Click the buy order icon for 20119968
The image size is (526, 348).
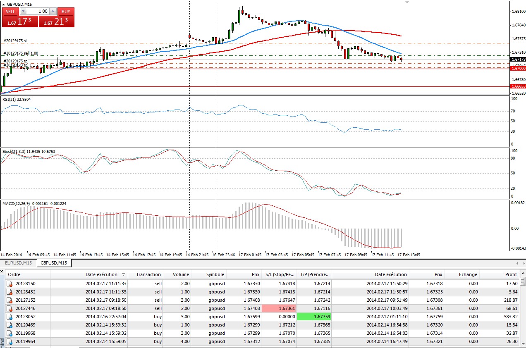[x=10, y=333]
